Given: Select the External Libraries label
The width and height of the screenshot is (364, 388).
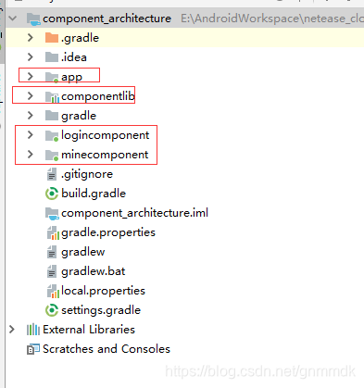Looking at the screenshot, I should tap(89, 330).
